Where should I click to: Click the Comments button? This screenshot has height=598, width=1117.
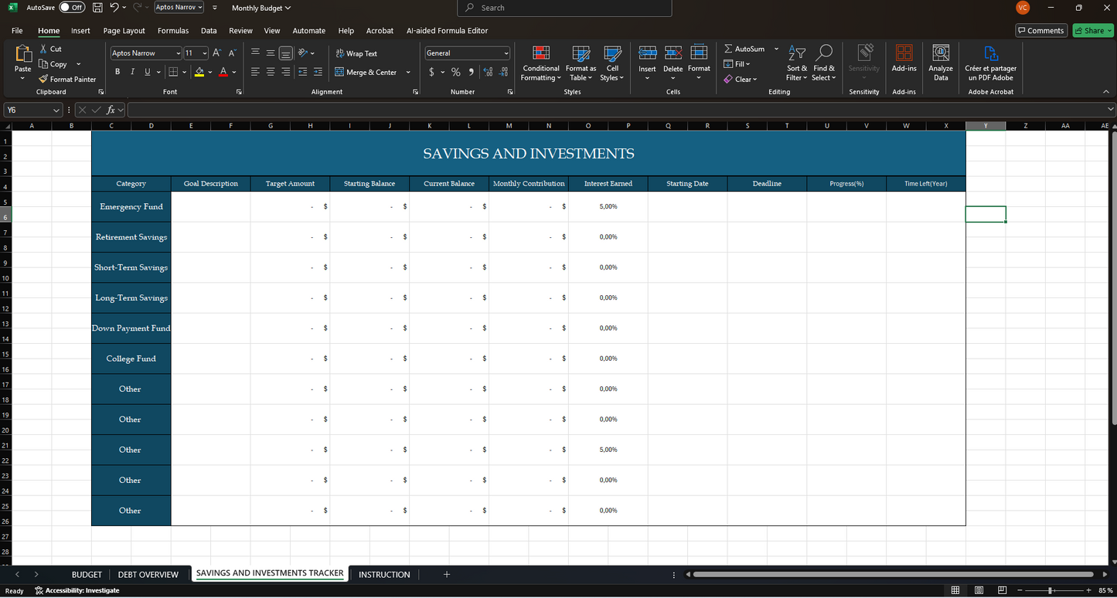[x=1041, y=31]
